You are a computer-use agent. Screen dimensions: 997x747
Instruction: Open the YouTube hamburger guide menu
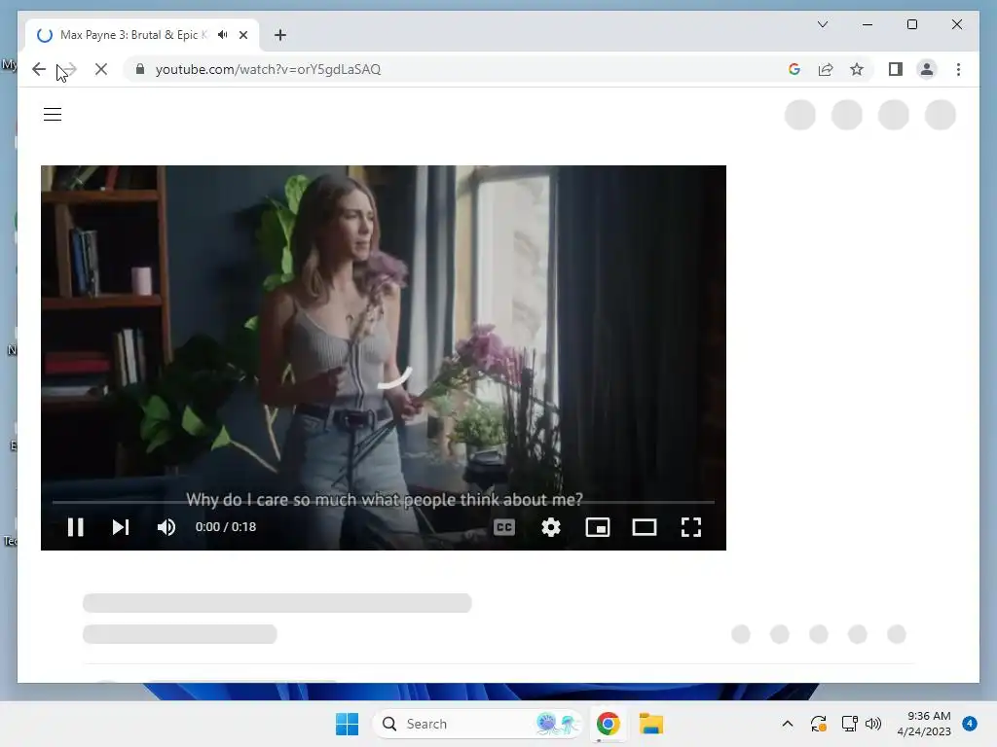tap(53, 115)
